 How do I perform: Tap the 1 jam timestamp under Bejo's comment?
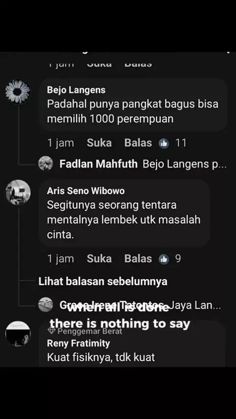pos(60,143)
